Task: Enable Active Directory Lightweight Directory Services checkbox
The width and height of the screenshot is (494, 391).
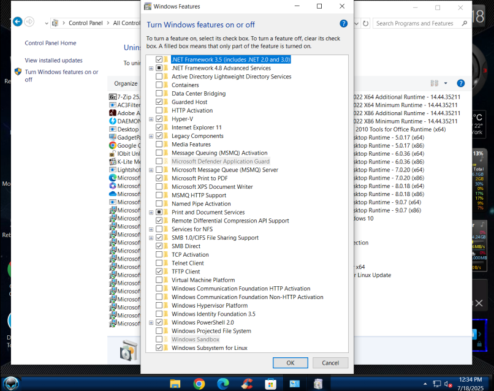Action: tap(159, 77)
